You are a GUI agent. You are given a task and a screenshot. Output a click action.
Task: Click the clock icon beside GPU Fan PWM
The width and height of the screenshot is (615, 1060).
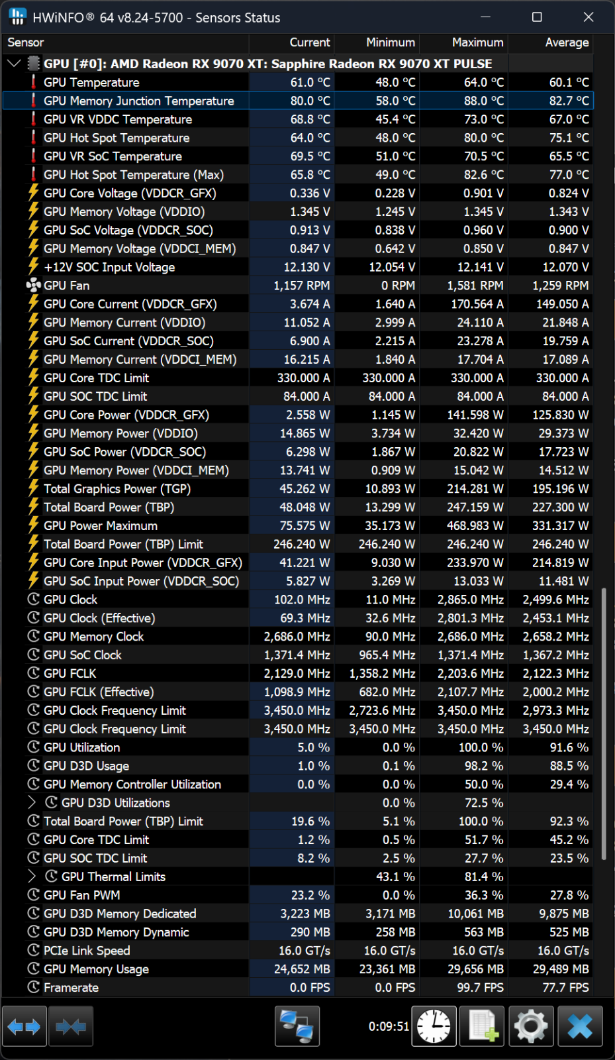pyautogui.click(x=33, y=895)
